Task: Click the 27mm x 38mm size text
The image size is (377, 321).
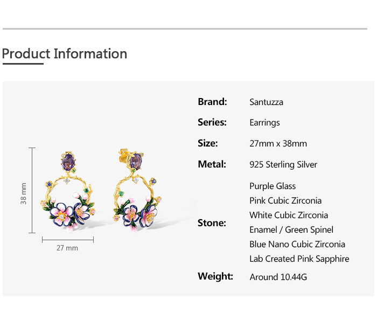Action: coord(278,143)
